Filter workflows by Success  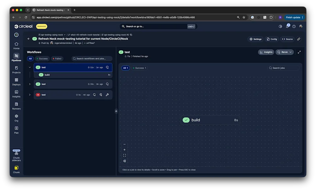[x=42, y=59]
